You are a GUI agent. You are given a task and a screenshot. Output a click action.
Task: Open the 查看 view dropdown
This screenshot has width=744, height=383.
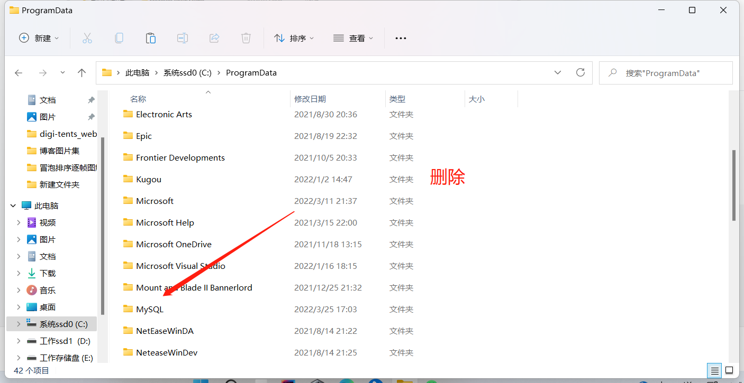(353, 38)
